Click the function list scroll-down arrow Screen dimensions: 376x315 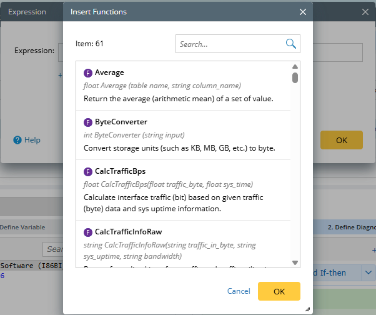[295, 262]
